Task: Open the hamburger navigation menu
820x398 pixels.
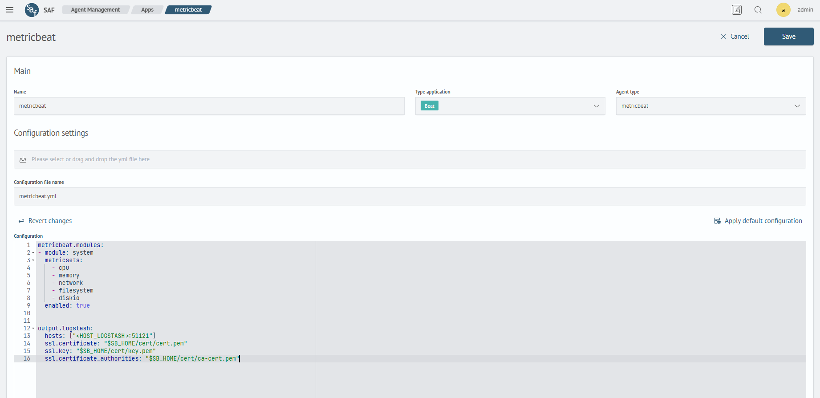Action: click(x=10, y=10)
